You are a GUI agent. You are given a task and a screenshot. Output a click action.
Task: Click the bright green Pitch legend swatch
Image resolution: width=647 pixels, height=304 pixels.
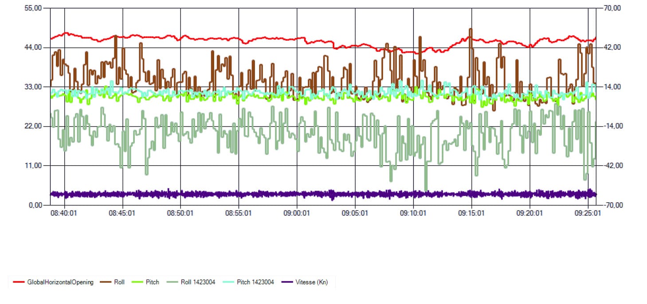coord(137,282)
